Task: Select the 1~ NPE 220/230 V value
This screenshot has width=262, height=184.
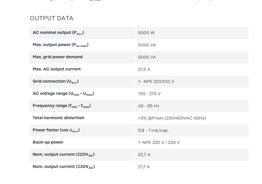Action: pos(156,82)
